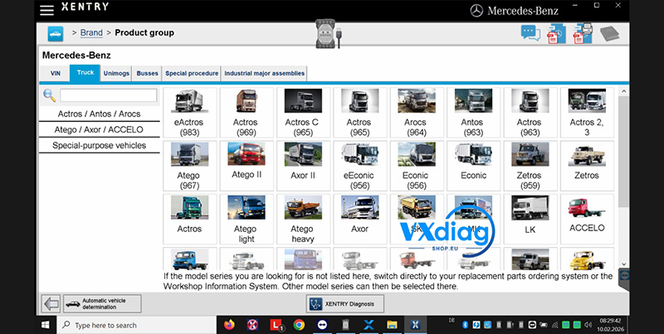The height and width of the screenshot is (334, 664).
Task: Click the vertical scrollbar thumb
Action: pos(623,152)
